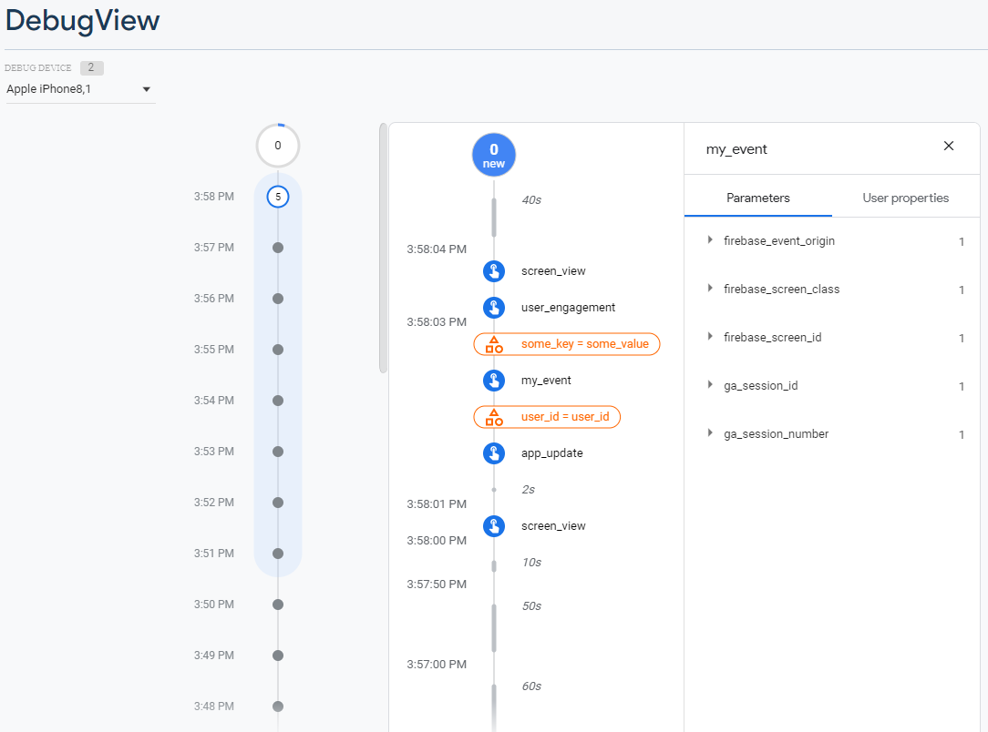Click the top minute circle showing 0
The width and height of the screenshot is (988, 732).
pos(278,146)
